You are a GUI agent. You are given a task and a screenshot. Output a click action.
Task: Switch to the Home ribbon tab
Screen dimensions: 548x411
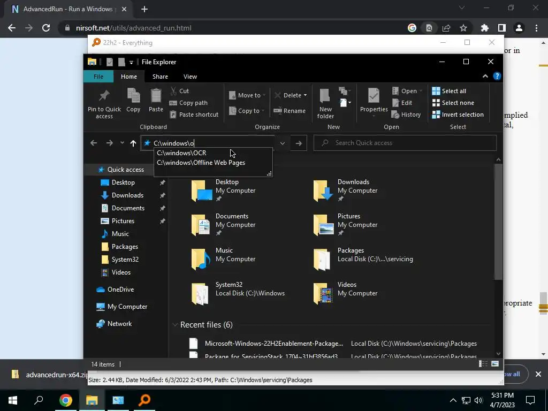click(129, 77)
